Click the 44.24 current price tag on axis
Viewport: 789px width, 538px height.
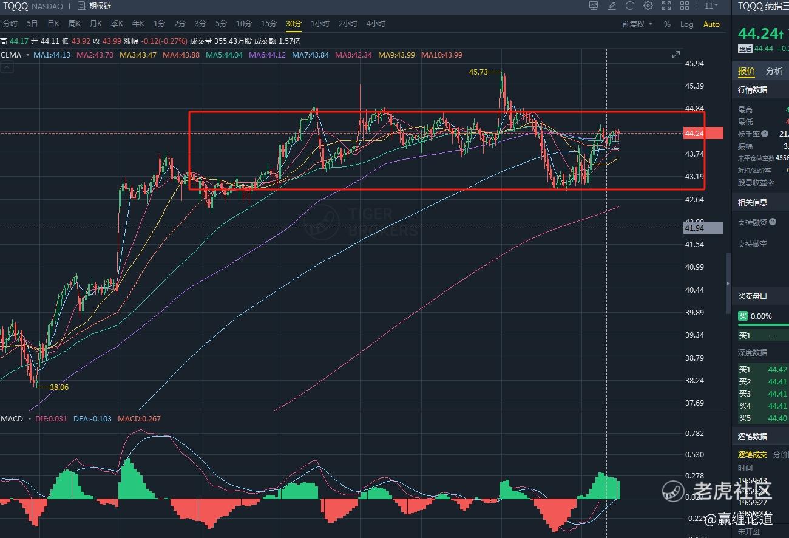click(x=703, y=133)
